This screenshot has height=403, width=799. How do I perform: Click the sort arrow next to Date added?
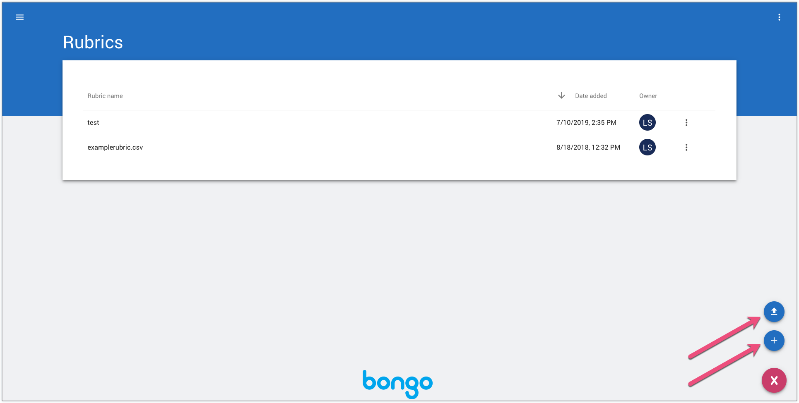(561, 95)
